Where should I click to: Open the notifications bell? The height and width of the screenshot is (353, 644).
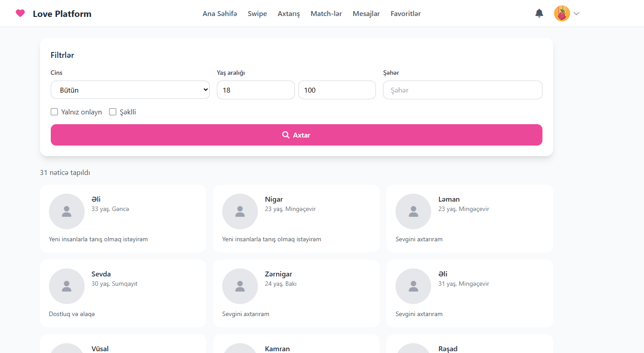click(x=539, y=13)
